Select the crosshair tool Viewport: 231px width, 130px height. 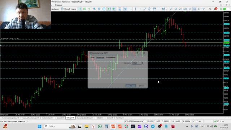130,9
